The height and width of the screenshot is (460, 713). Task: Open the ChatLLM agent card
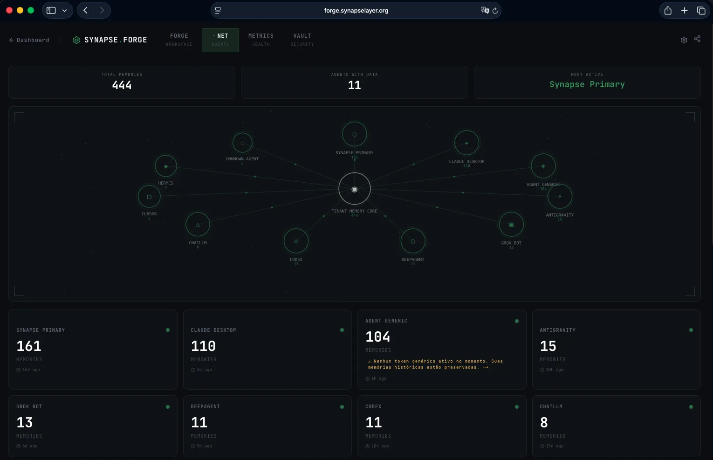(x=617, y=426)
